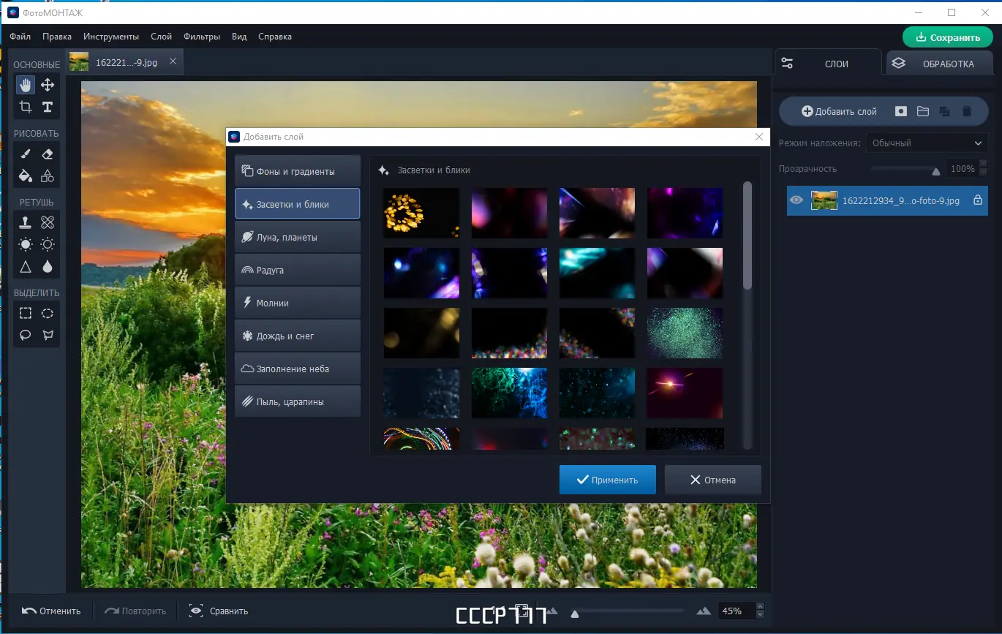Select the Burn (outlined sun) tool
Image resolution: width=1002 pixels, height=634 pixels.
point(48,244)
